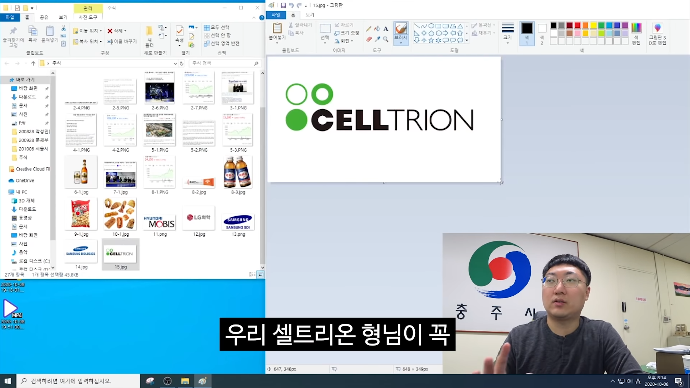
Task: Click the Explorer refresh icon by address bar
Action: 181,63
